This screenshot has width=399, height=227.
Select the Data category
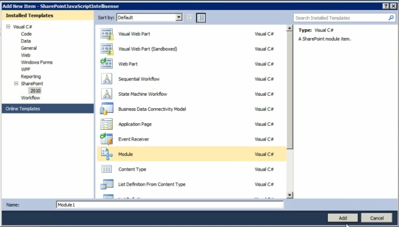pyautogui.click(x=26, y=41)
